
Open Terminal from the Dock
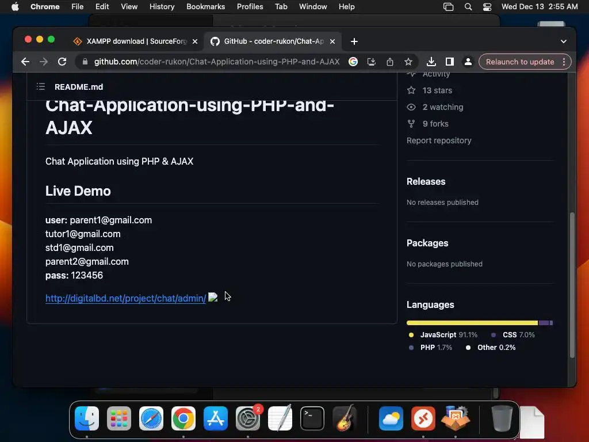pos(312,418)
